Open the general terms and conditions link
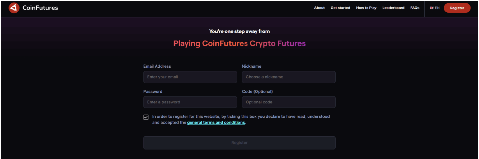479x159 pixels. point(216,123)
